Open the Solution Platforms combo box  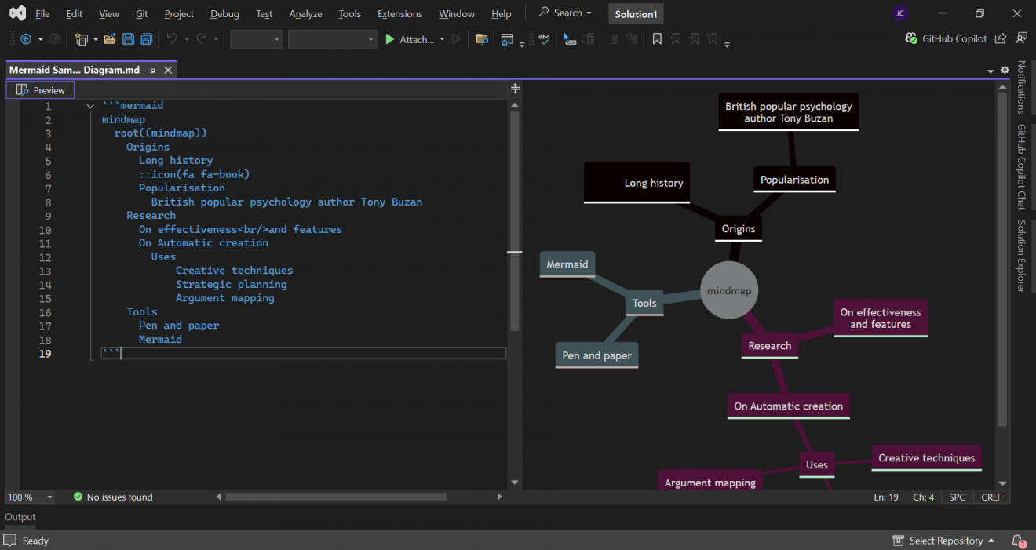pyautogui.click(x=333, y=39)
